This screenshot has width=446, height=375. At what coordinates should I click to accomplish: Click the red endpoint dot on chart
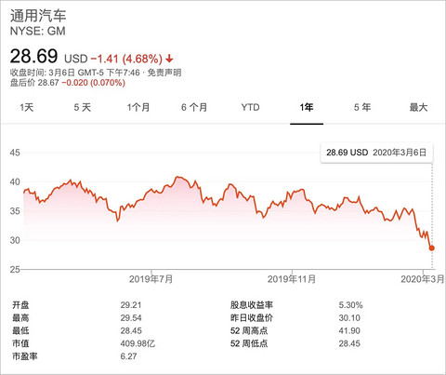(432, 248)
